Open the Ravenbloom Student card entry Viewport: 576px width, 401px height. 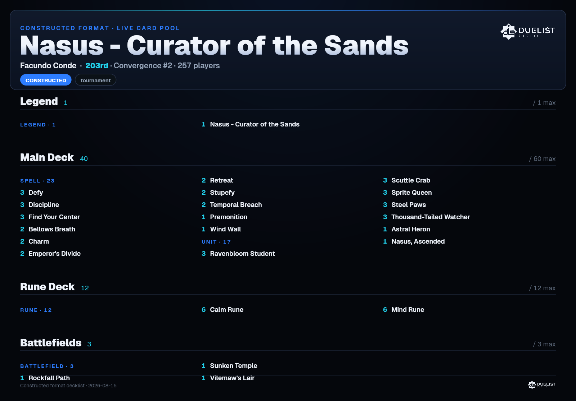pos(238,254)
